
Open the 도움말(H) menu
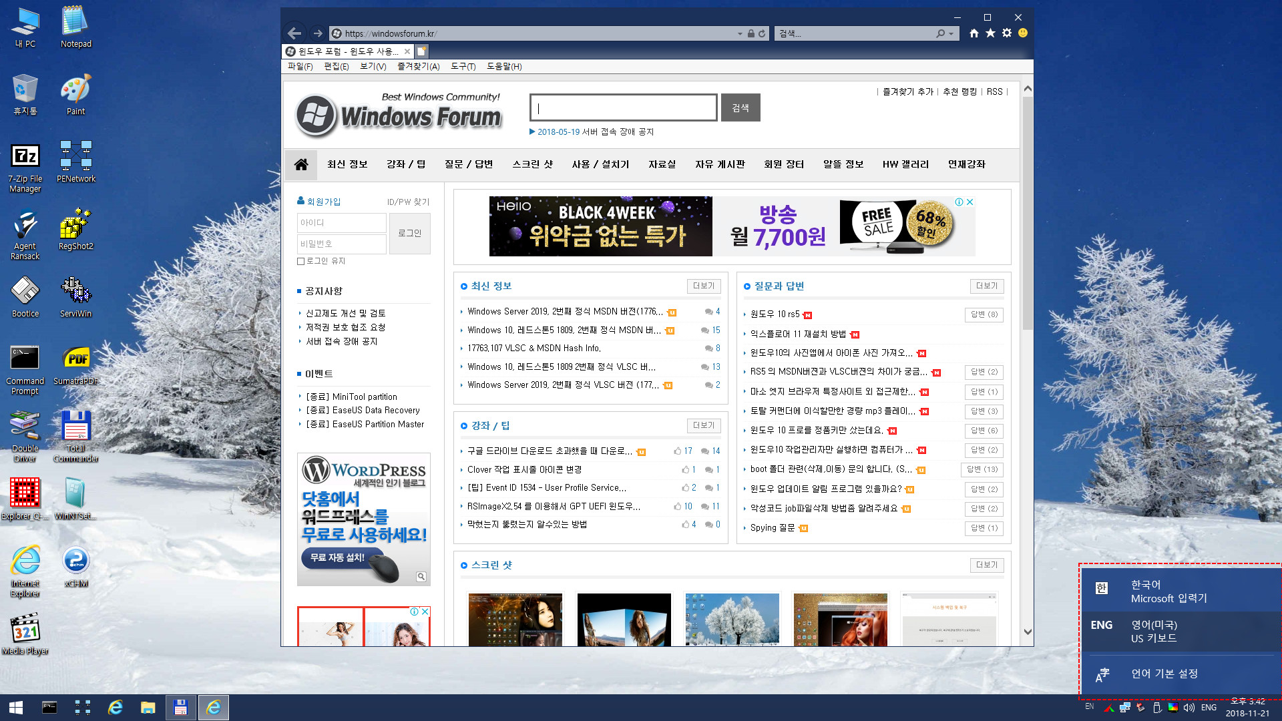(504, 66)
